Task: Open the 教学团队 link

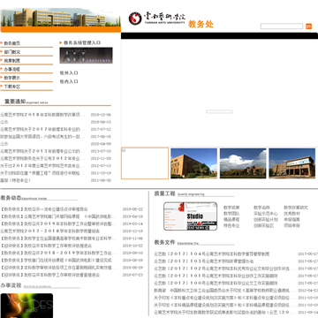Action: click(231, 214)
